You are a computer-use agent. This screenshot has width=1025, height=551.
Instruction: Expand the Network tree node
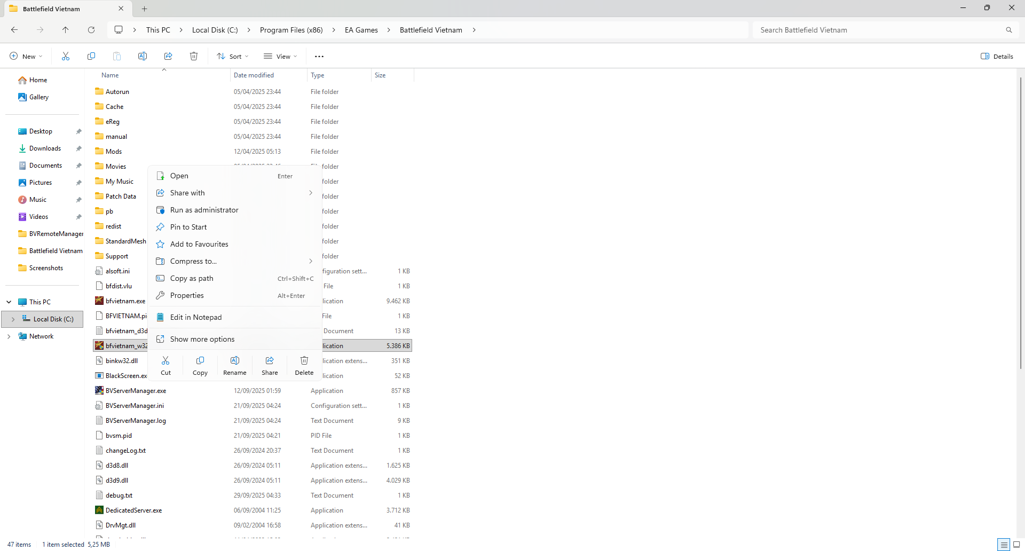point(9,336)
